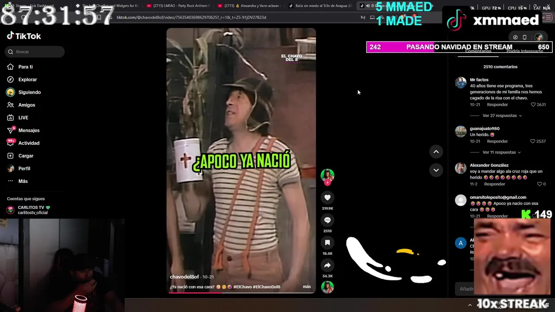This screenshot has height=312, width=555.
Task: Click the #ElChavo hashtag in caption
Action: pyautogui.click(x=242, y=287)
